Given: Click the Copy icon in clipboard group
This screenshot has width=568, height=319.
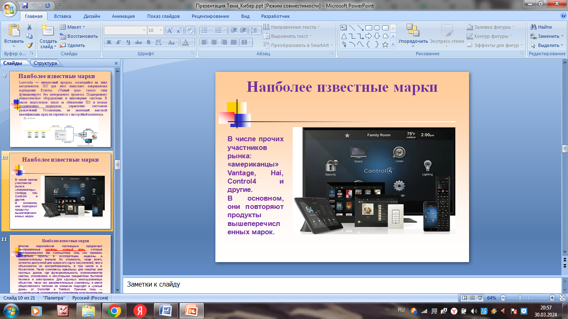Looking at the screenshot, I should pyautogui.click(x=30, y=36).
